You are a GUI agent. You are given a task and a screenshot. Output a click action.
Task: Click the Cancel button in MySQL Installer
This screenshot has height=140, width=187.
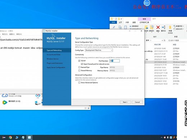click(137, 102)
